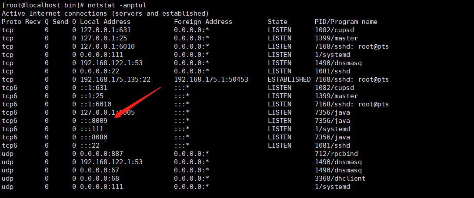
Task: Select local address 192.168.175.135:22
Action: point(115,79)
